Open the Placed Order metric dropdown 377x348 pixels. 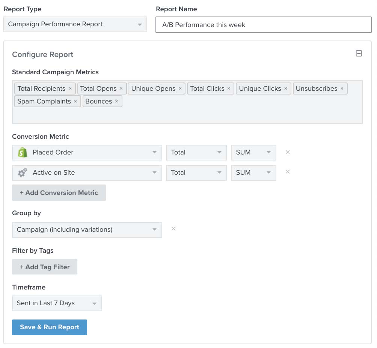click(87, 153)
